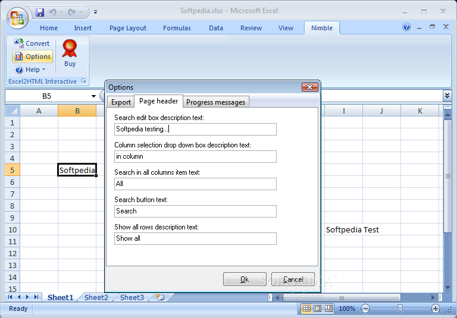Image resolution: width=457 pixels, height=318 pixels.
Task: Cancel the Options dialog
Action: pyautogui.click(x=293, y=279)
